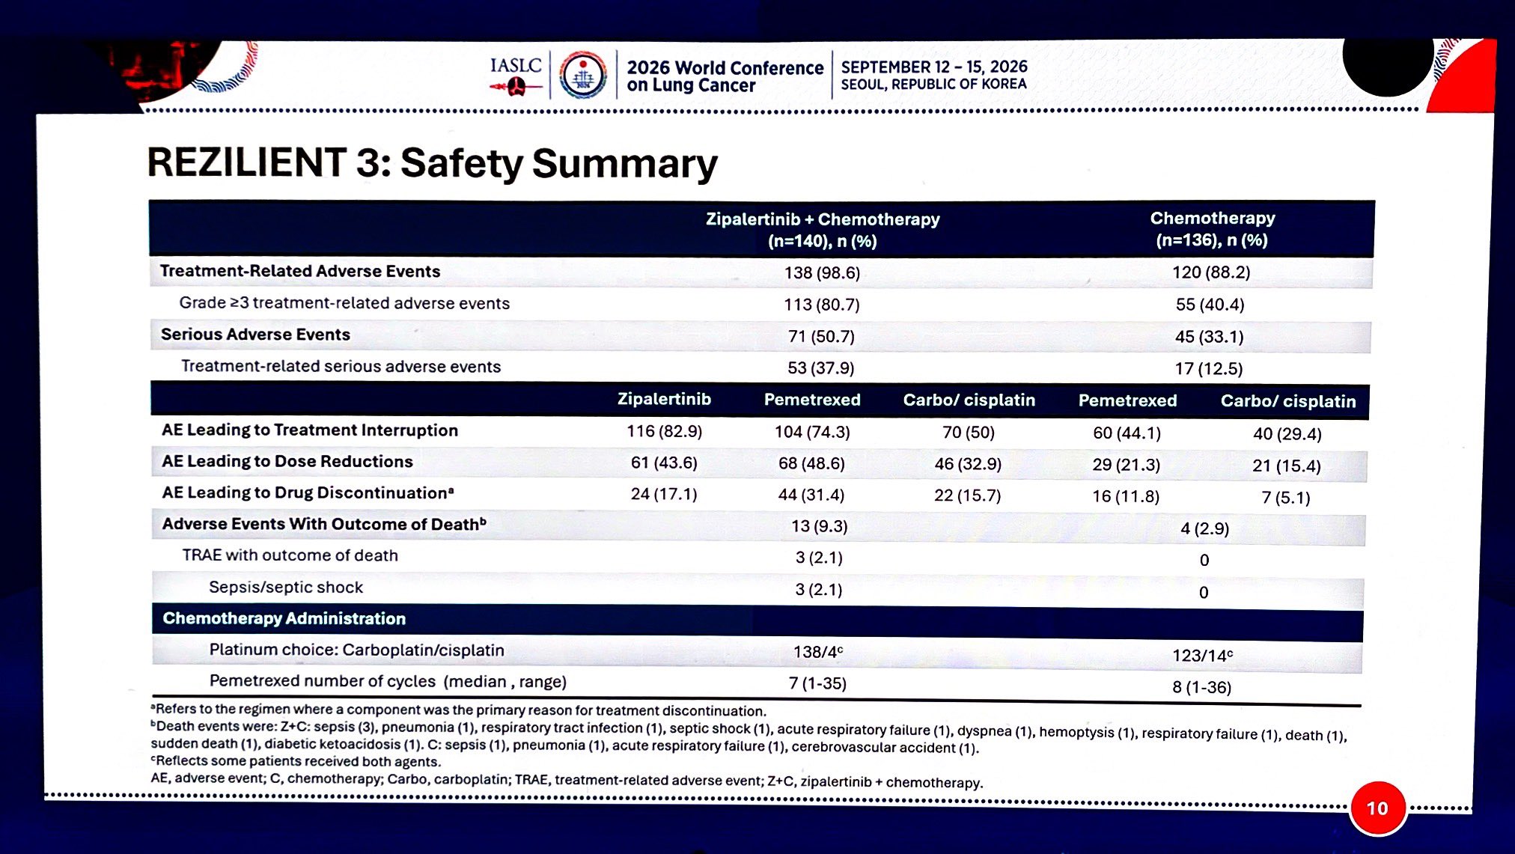Select the slide title REZILIENT 3: Safety Summary
This screenshot has width=1515, height=854.
pyautogui.click(x=432, y=163)
